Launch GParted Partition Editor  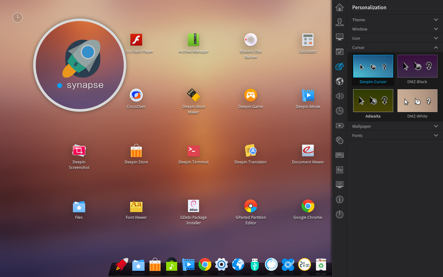(x=251, y=206)
